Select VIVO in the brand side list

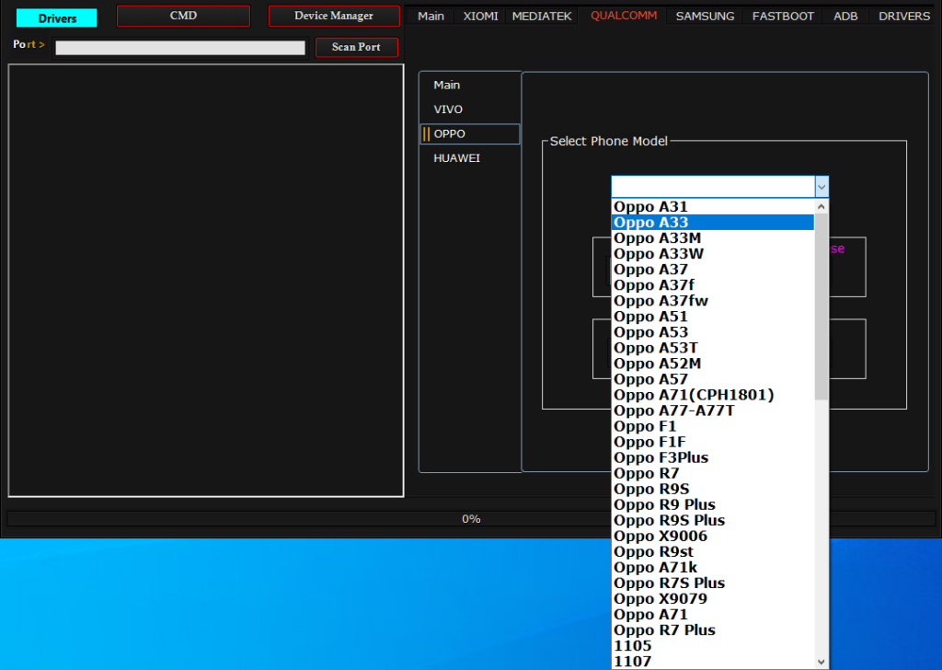coord(470,110)
